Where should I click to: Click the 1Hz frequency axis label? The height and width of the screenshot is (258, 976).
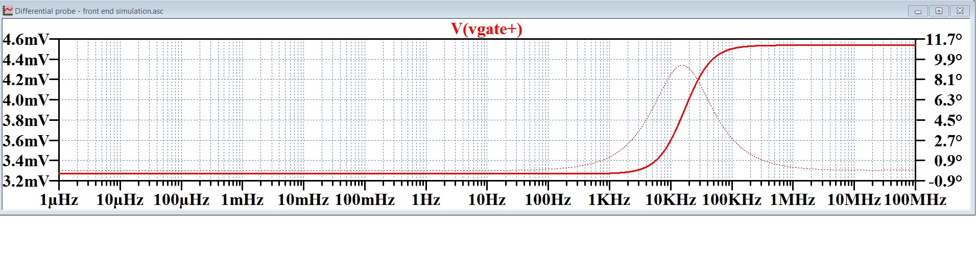426,199
